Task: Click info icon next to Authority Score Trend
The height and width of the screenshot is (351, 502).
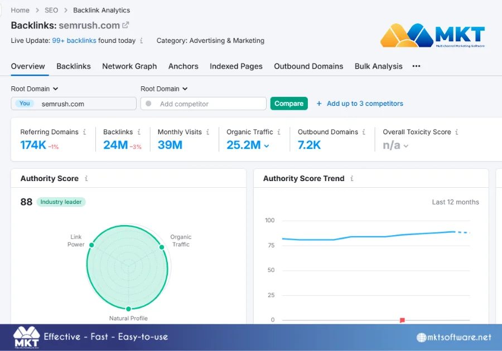Action: tap(351, 178)
